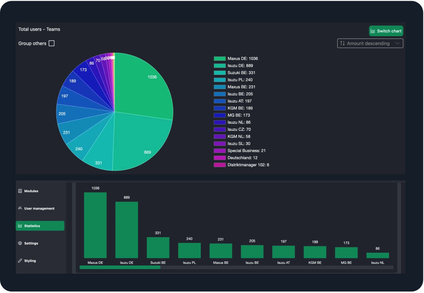Click the Isuzu BE bar in bar chart
The width and height of the screenshot is (424, 293).
(252, 252)
